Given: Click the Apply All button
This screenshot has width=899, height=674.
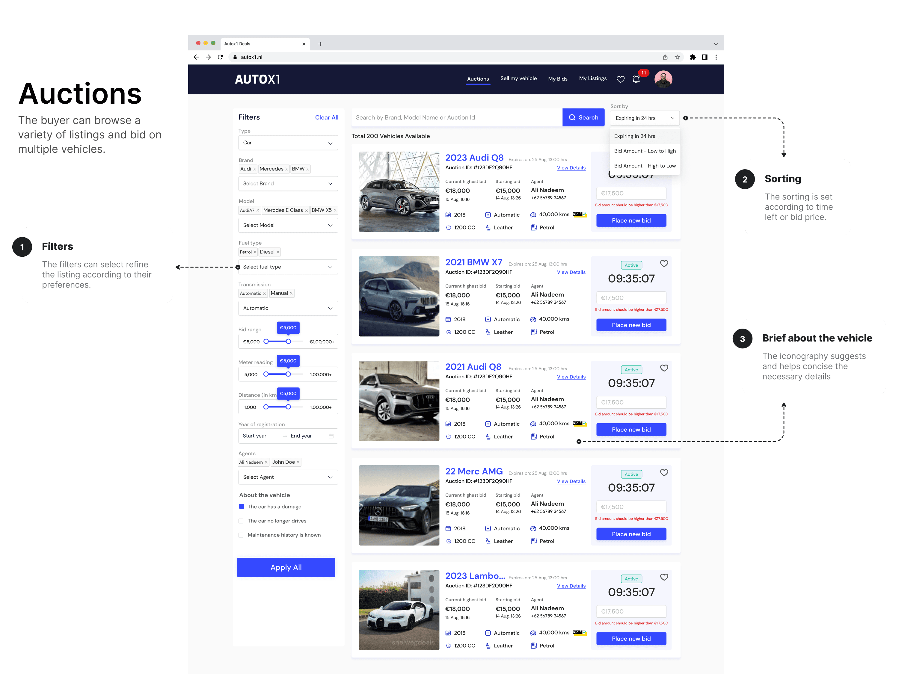Looking at the screenshot, I should [x=286, y=567].
